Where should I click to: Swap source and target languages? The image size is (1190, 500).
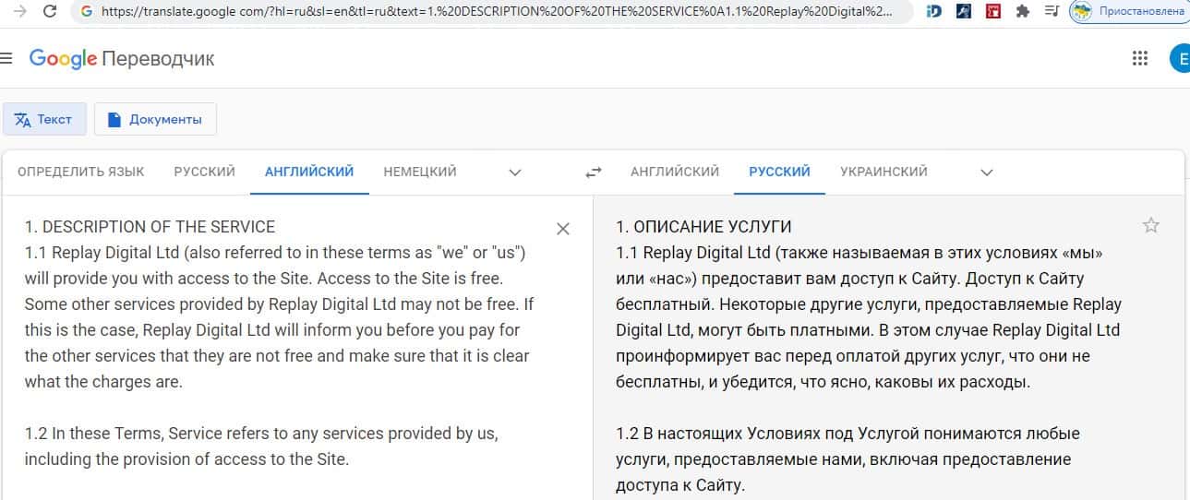click(594, 173)
